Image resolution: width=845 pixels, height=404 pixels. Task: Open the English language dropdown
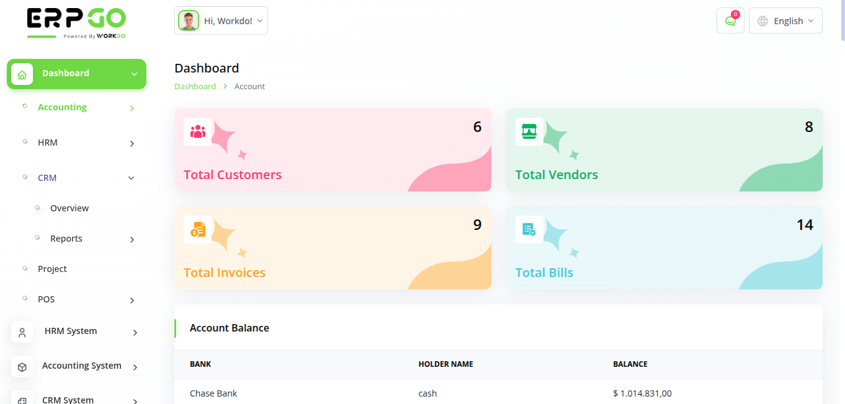(785, 20)
